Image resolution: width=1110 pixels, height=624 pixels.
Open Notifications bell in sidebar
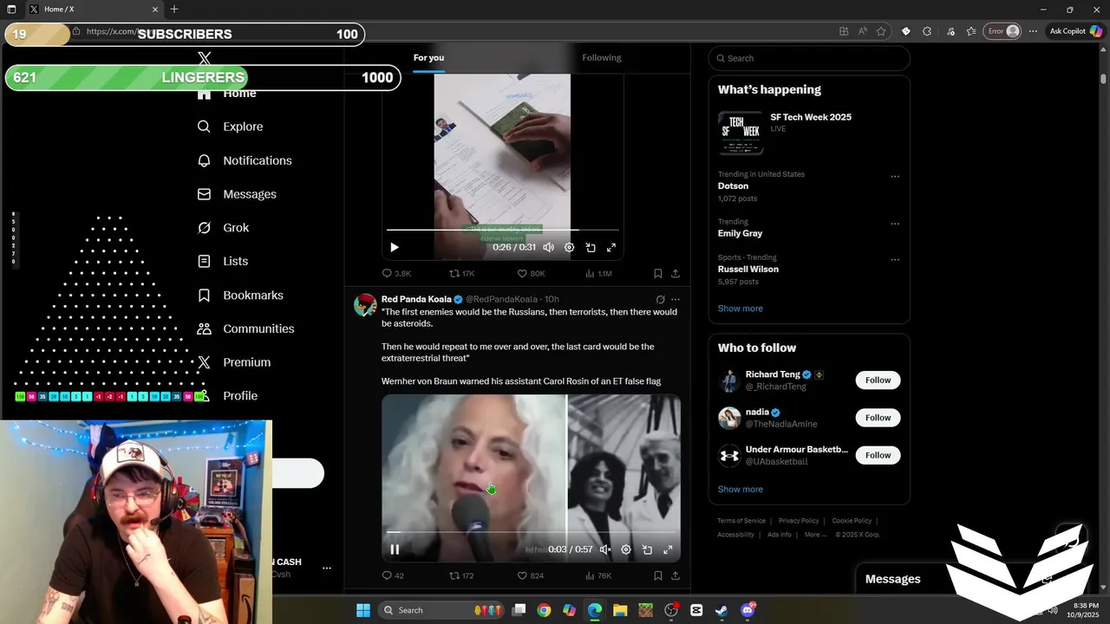tap(244, 160)
